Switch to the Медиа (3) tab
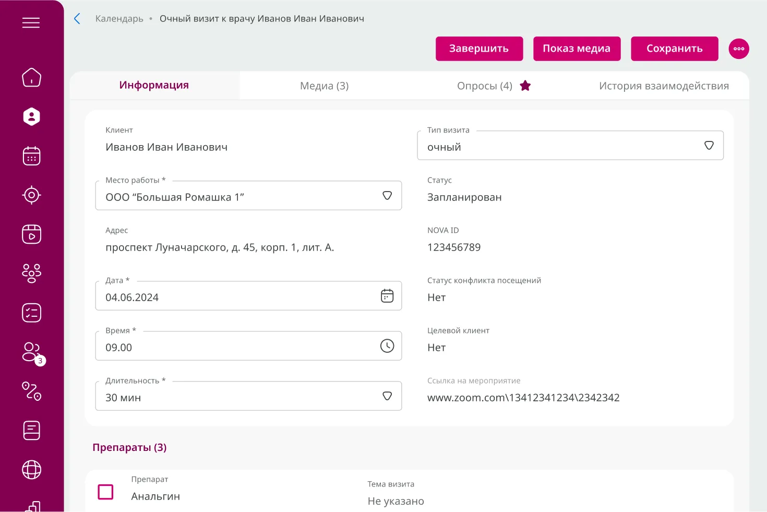767x512 pixels. 324,86
